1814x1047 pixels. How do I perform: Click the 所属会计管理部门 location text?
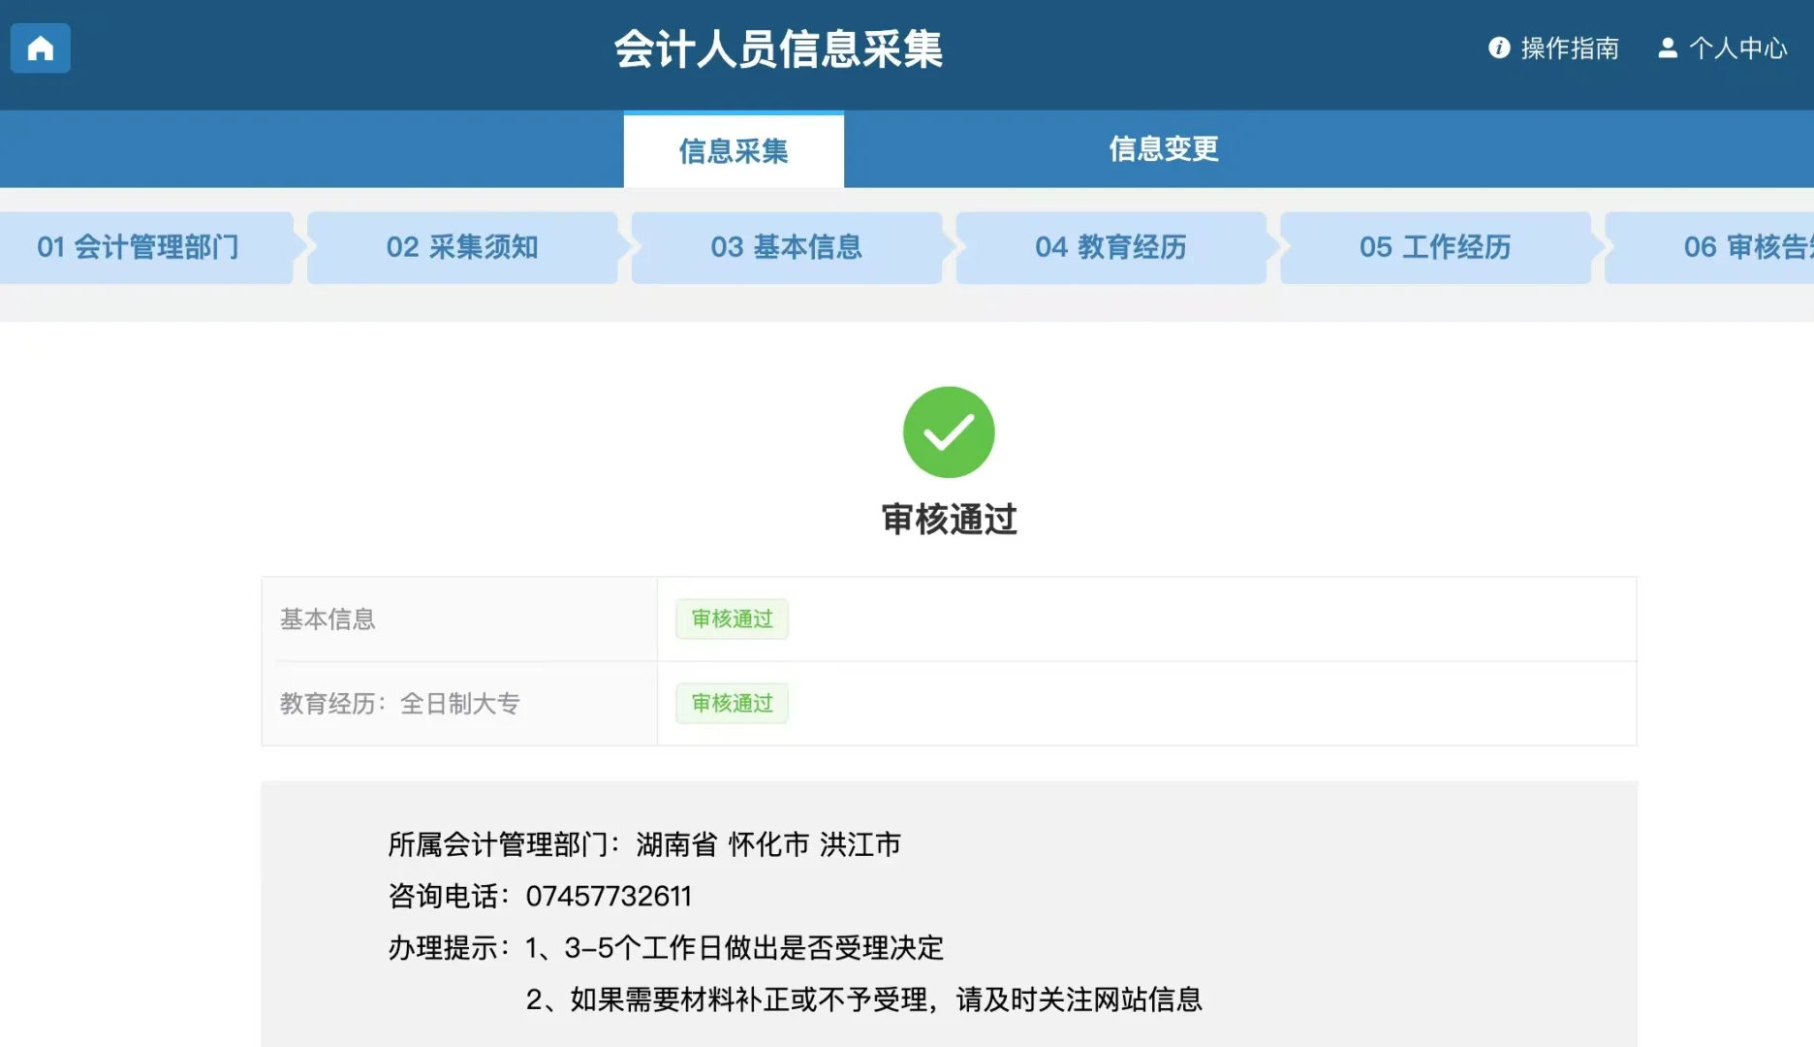(642, 843)
